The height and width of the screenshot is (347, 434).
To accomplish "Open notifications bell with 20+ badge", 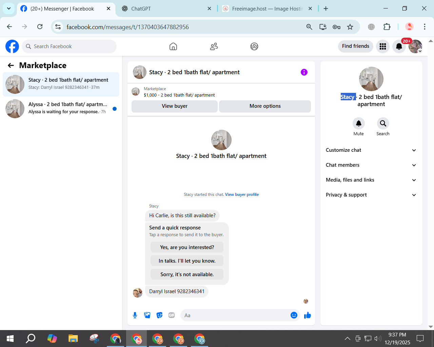I will pyautogui.click(x=399, y=46).
